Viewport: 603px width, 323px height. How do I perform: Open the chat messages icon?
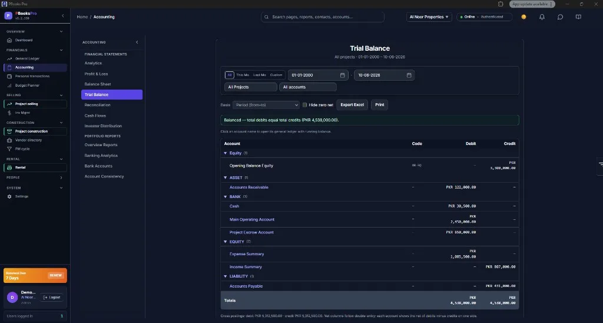(560, 17)
